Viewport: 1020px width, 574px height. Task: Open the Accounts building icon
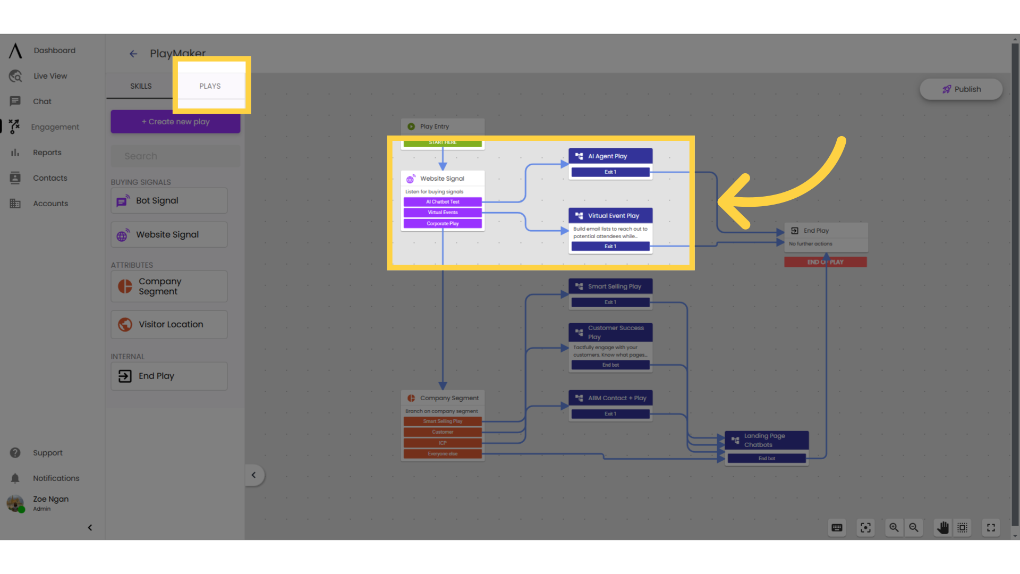coord(15,204)
